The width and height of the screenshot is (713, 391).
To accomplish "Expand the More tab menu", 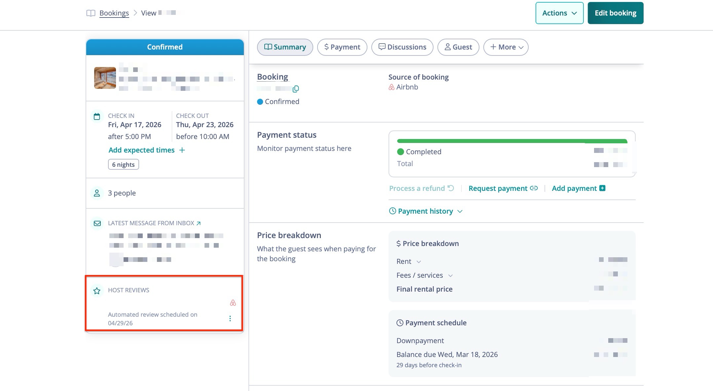I will (x=506, y=47).
